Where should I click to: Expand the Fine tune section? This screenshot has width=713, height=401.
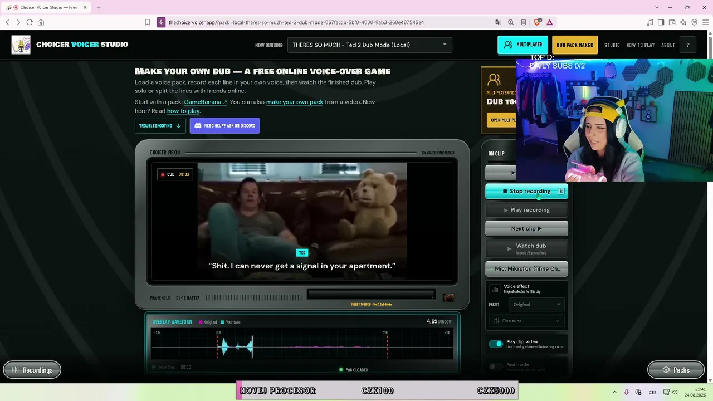click(x=526, y=321)
